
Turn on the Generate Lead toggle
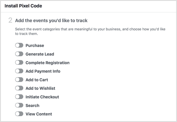coord(19,54)
